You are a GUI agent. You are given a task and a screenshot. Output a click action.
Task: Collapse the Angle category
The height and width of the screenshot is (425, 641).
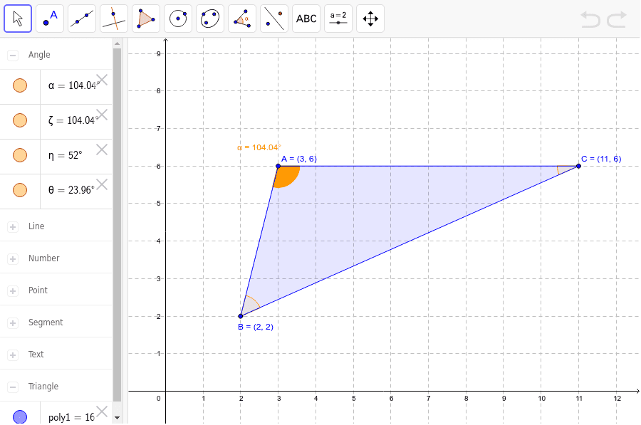tap(13, 55)
